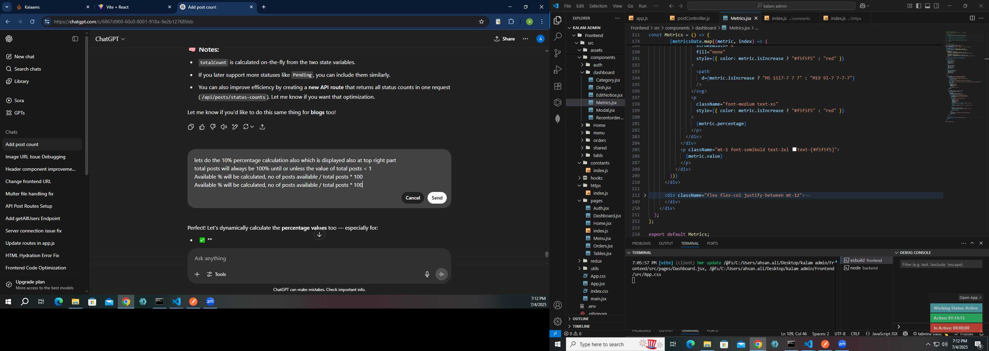The height and width of the screenshot is (351, 989).
Task: Open MongoDB leaf icon in activity bar
Action: [557, 119]
